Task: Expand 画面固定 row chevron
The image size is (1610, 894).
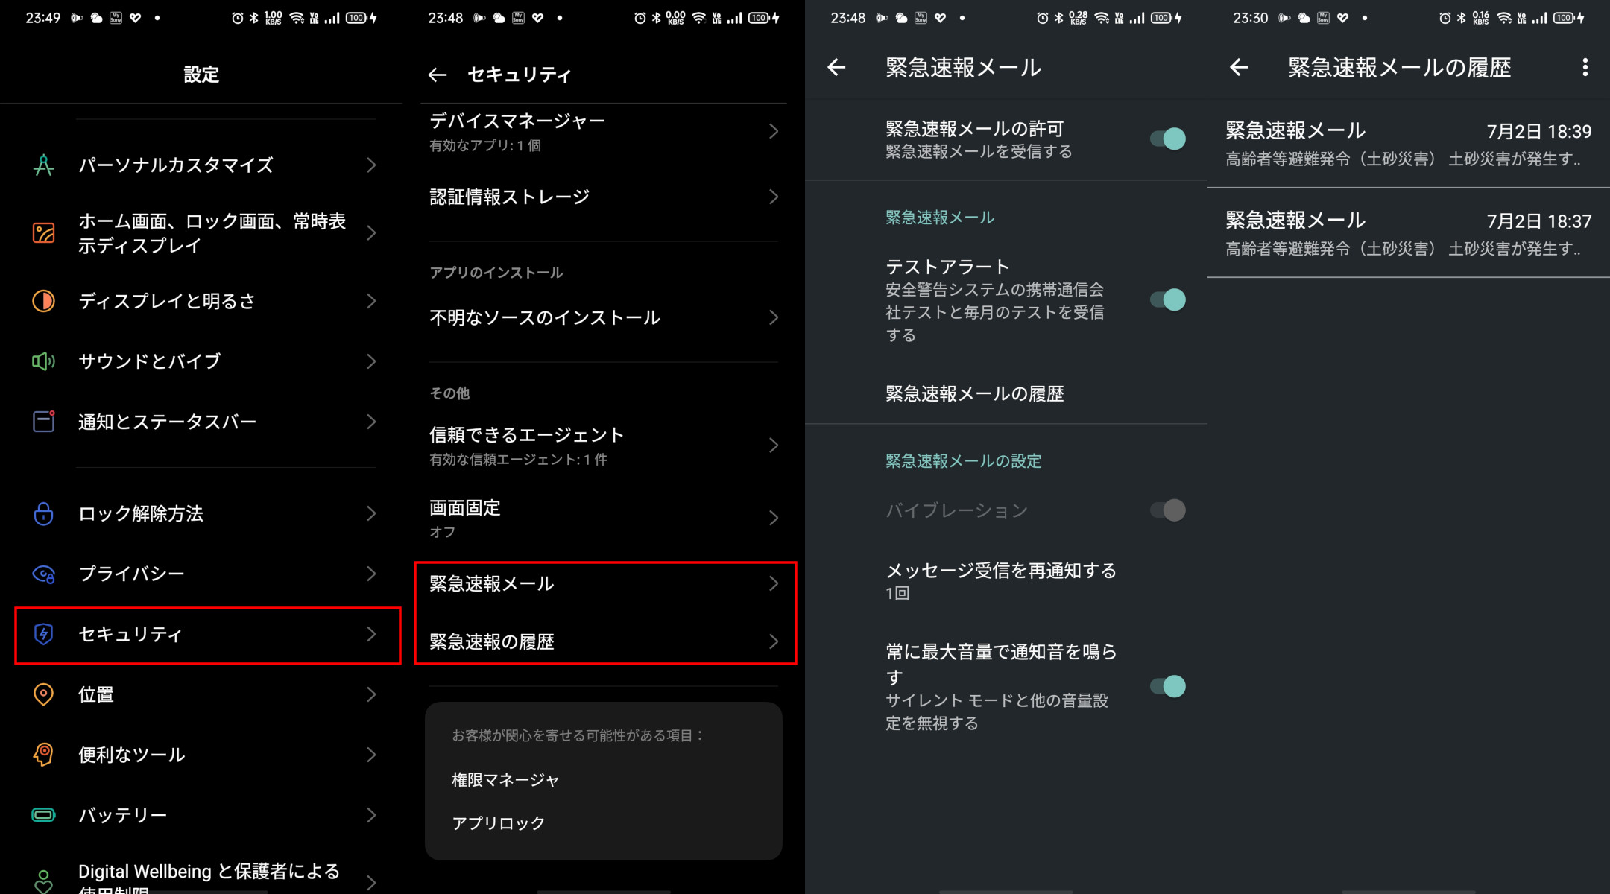Action: point(774,518)
